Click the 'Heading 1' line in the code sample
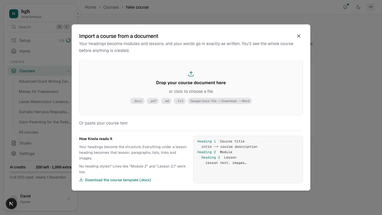382x215 pixels. click(221, 141)
